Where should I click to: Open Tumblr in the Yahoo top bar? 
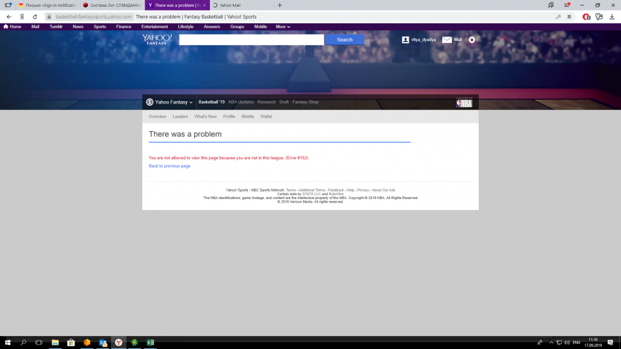click(56, 27)
